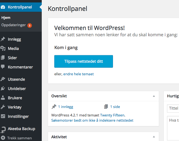Open the Brukere menu label
This screenshot has width=179, height=141.
tap(15, 98)
